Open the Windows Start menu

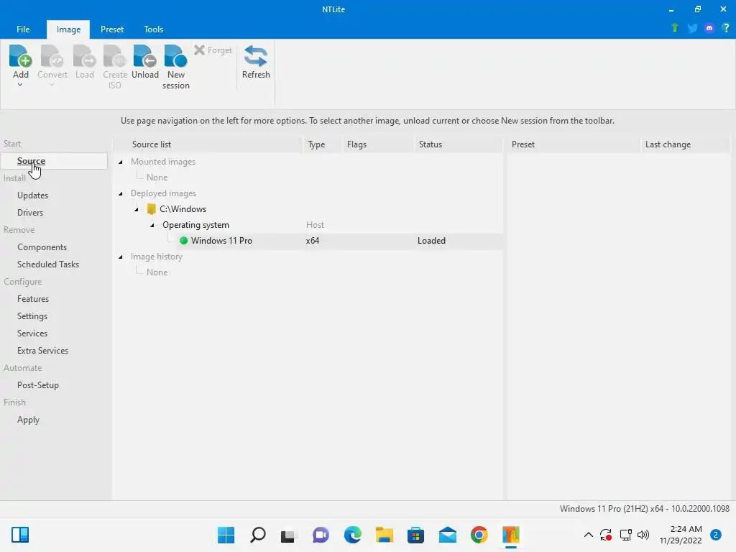tap(226, 535)
